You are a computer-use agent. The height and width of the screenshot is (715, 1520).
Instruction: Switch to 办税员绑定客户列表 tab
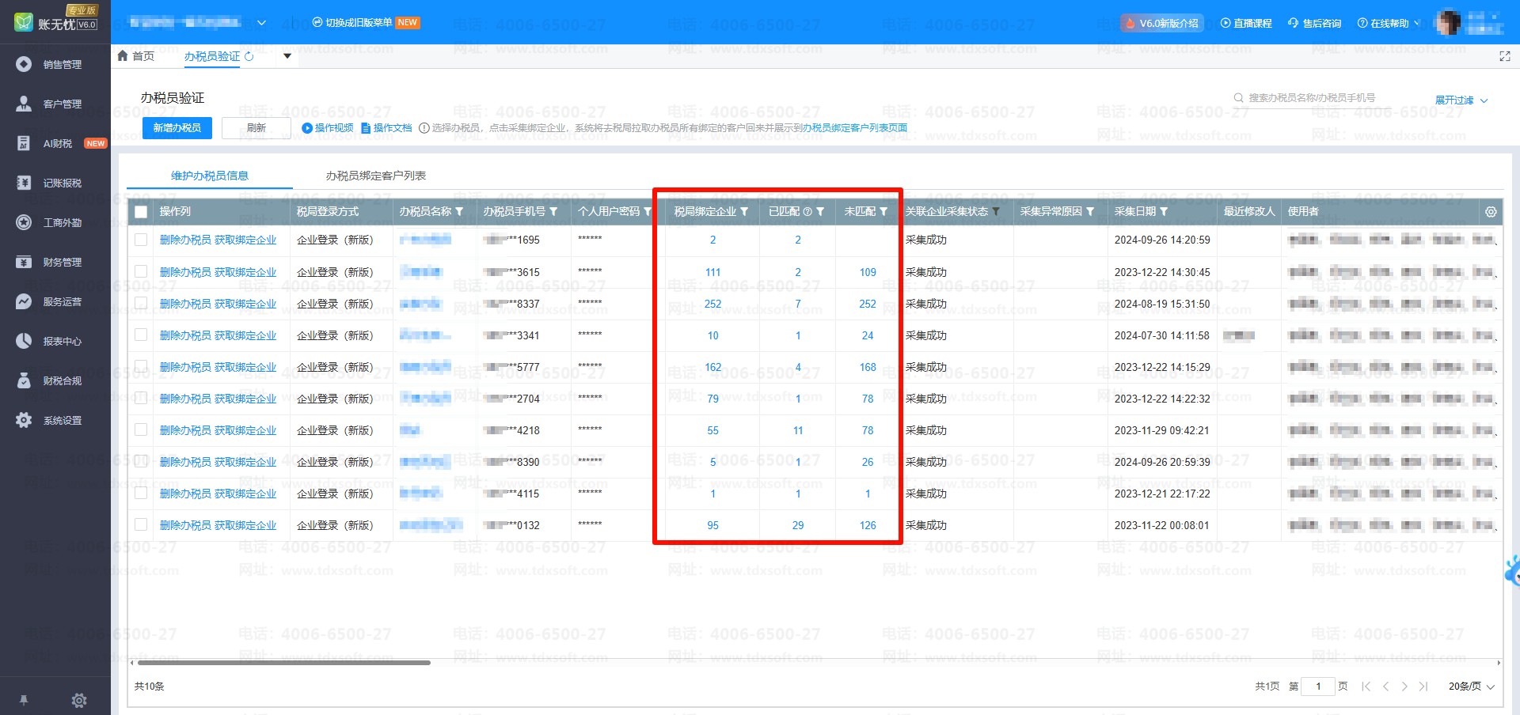376,176
